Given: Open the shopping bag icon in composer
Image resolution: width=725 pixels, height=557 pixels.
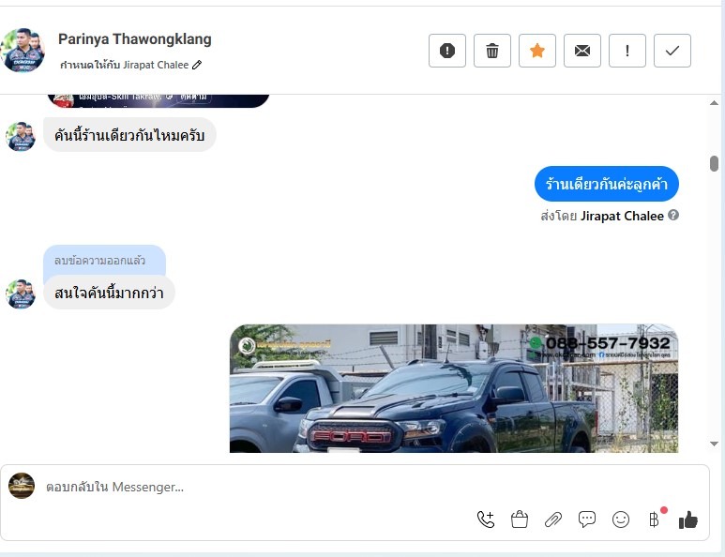Looking at the screenshot, I should [520, 519].
